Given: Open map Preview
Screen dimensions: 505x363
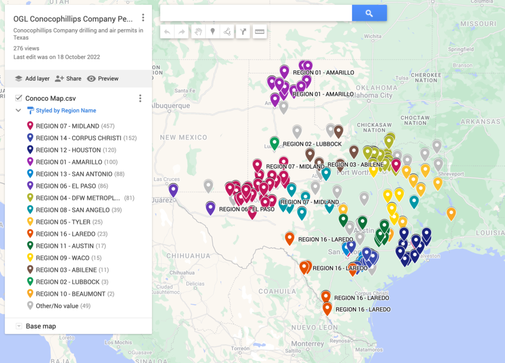Looking at the screenshot, I should click(x=103, y=78).
